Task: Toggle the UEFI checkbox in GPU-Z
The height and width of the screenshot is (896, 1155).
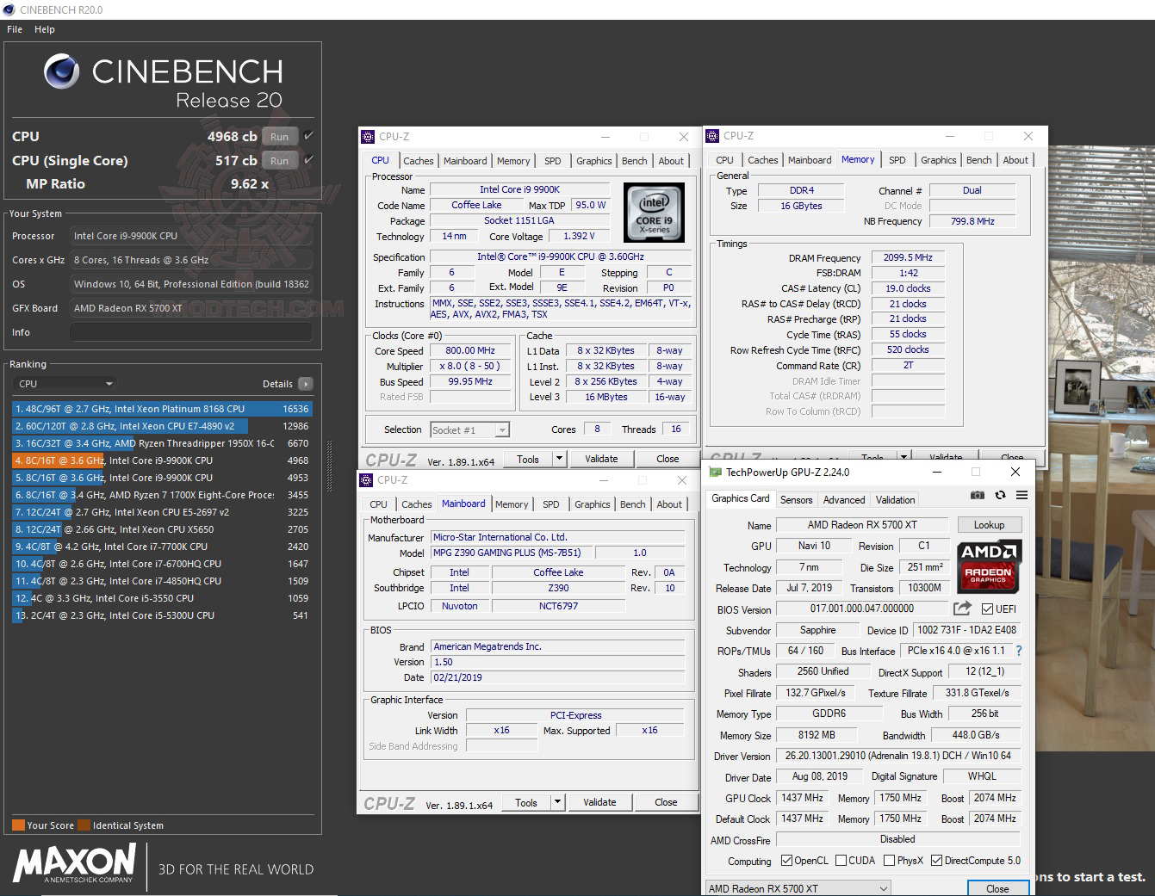Action: [987, 609]
